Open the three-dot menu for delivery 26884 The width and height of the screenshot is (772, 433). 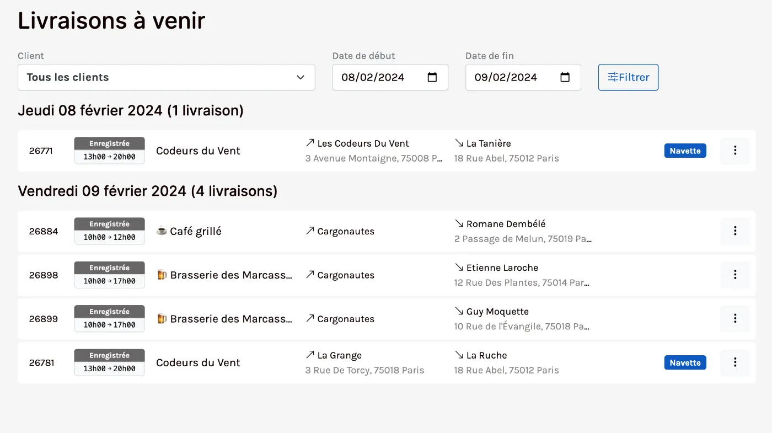click(735, 231)
